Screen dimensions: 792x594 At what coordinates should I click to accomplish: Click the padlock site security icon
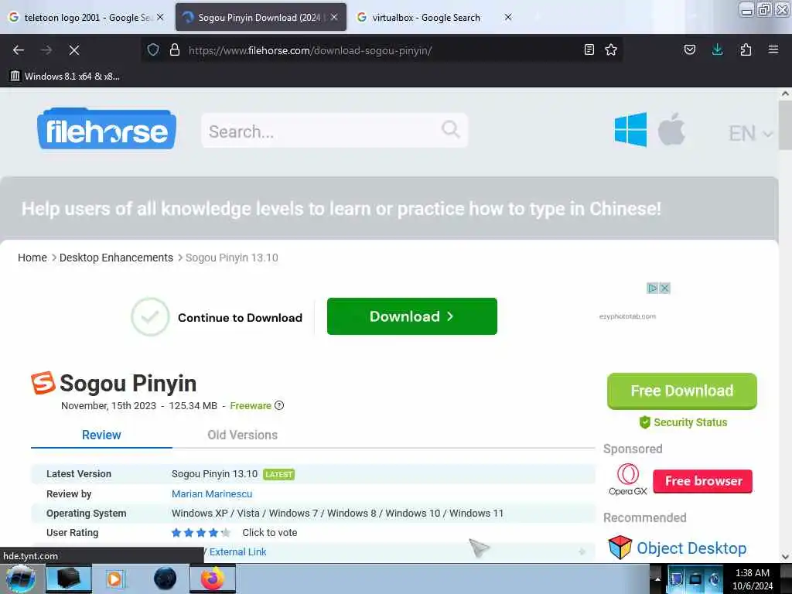(175, 49)
